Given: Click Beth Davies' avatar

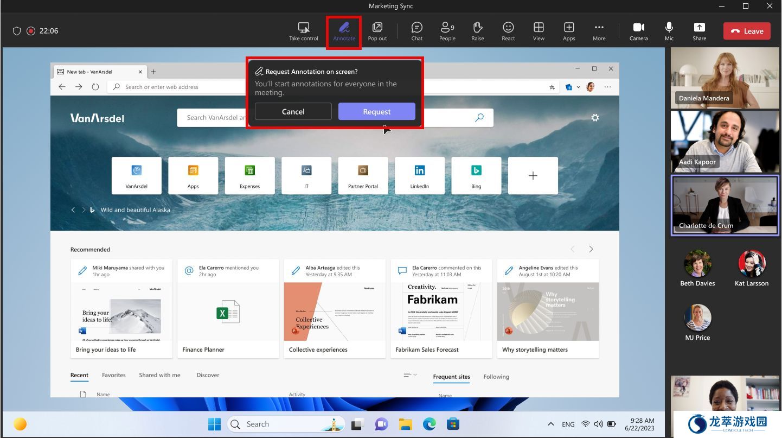Looking at the screenshot, I should (x=697, y=263).
